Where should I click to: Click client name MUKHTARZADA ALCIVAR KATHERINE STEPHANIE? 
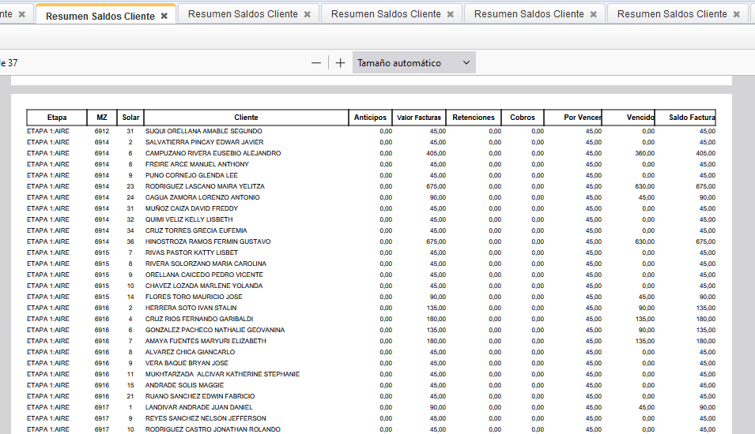tap(222, 374)
